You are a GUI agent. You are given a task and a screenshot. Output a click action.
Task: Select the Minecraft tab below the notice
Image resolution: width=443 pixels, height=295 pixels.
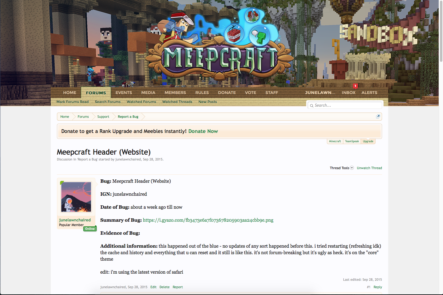pyautogui.click(x=335, y=141)
